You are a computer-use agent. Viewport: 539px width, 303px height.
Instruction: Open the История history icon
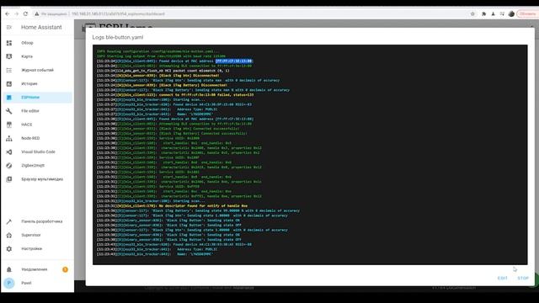[x=9, y=84]
